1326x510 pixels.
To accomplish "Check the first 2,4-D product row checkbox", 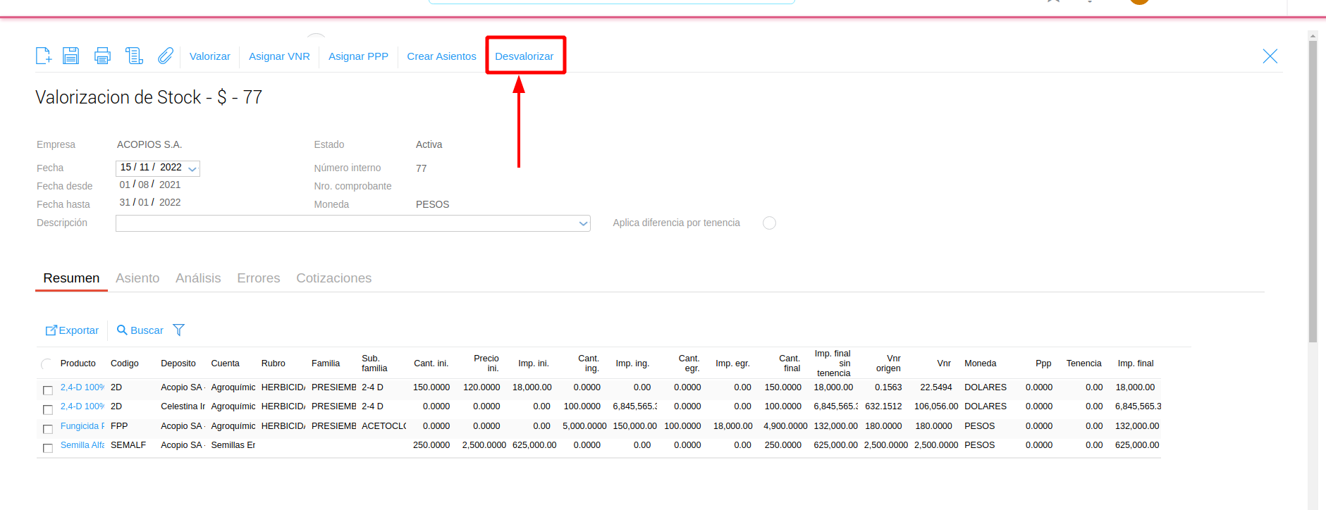I will click(48, 390).
